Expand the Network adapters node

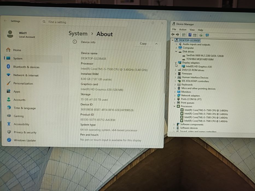click(175, 95)
